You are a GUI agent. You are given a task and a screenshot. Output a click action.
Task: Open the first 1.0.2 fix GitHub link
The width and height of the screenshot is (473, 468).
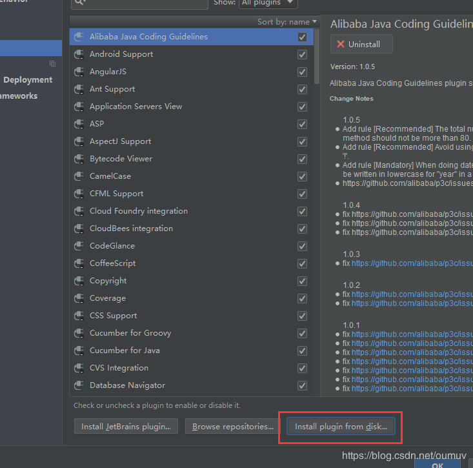pyautogui.click(x=412, y=294)
